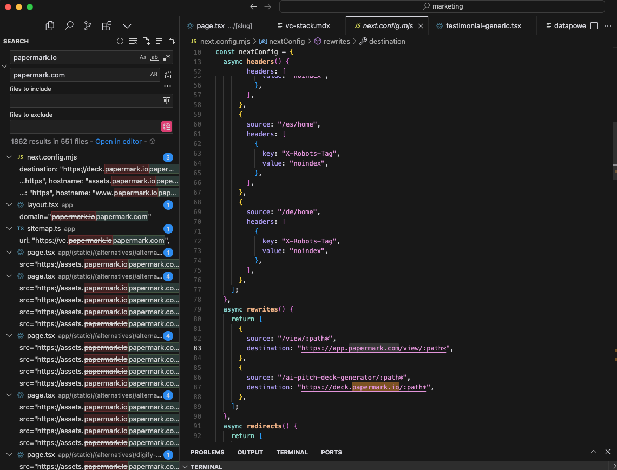Open a new search editor icon
The height and width of the screenshot is (470, 617).
click(x=146, y=41)
